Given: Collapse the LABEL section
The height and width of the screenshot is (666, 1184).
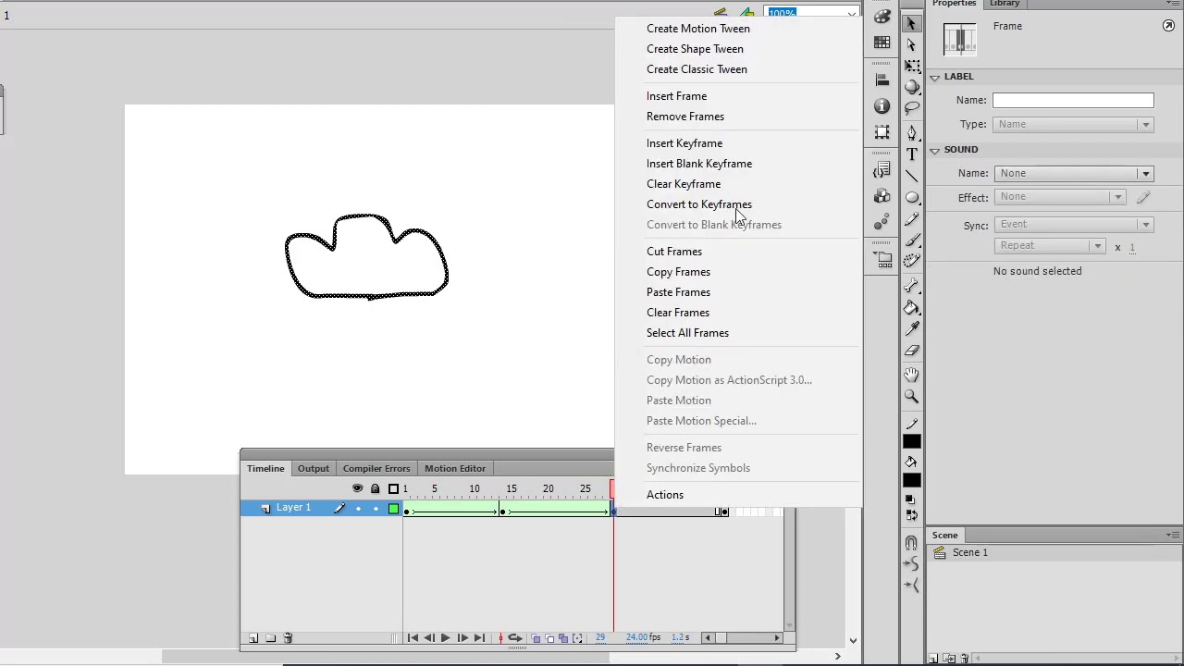Looking at the screenshot, I should [935, 77].
